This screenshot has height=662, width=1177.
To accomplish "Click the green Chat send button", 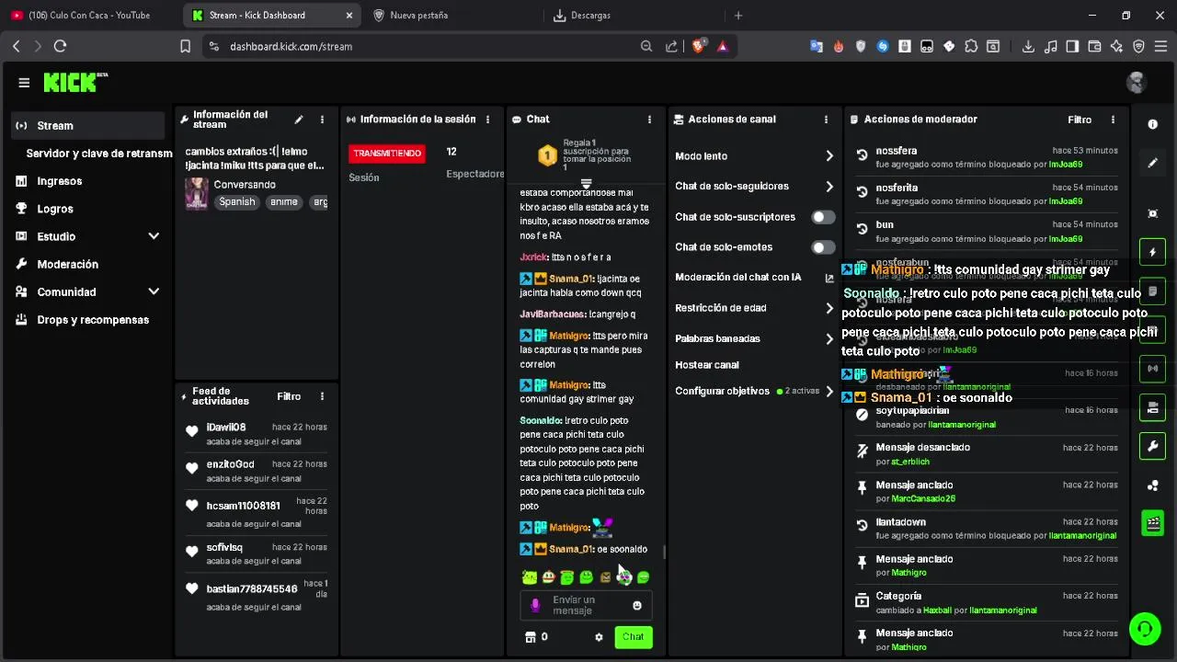I will pyautogui.click(x=634, y=637).
